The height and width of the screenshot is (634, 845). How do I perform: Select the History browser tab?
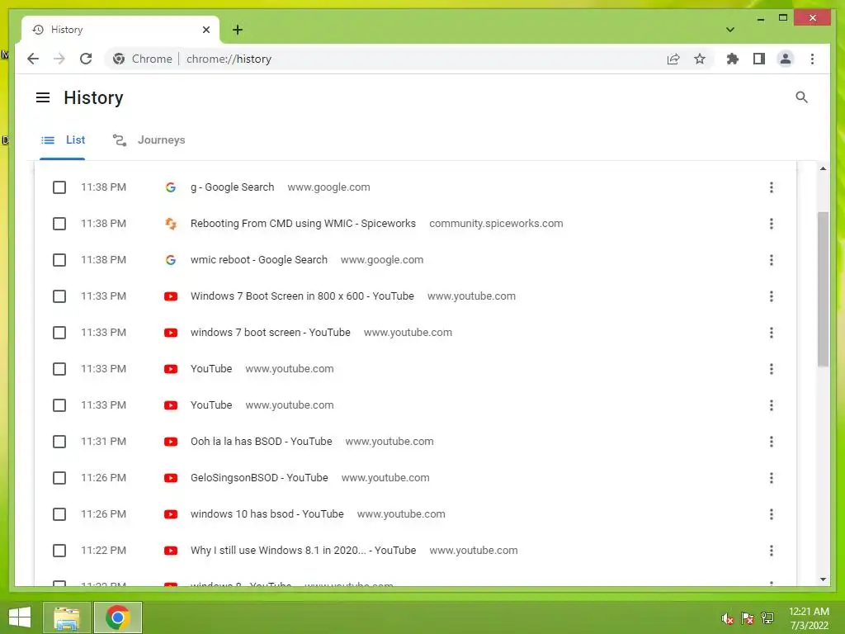120,30
